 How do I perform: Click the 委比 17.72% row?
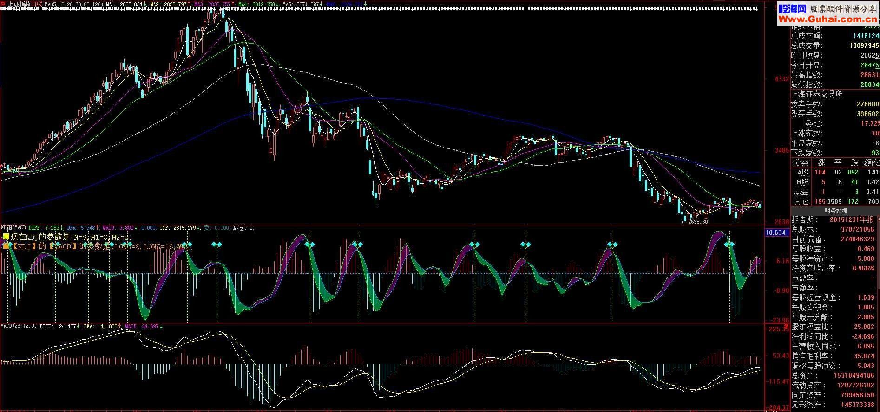pyautogui.click(x=835, y=123)
